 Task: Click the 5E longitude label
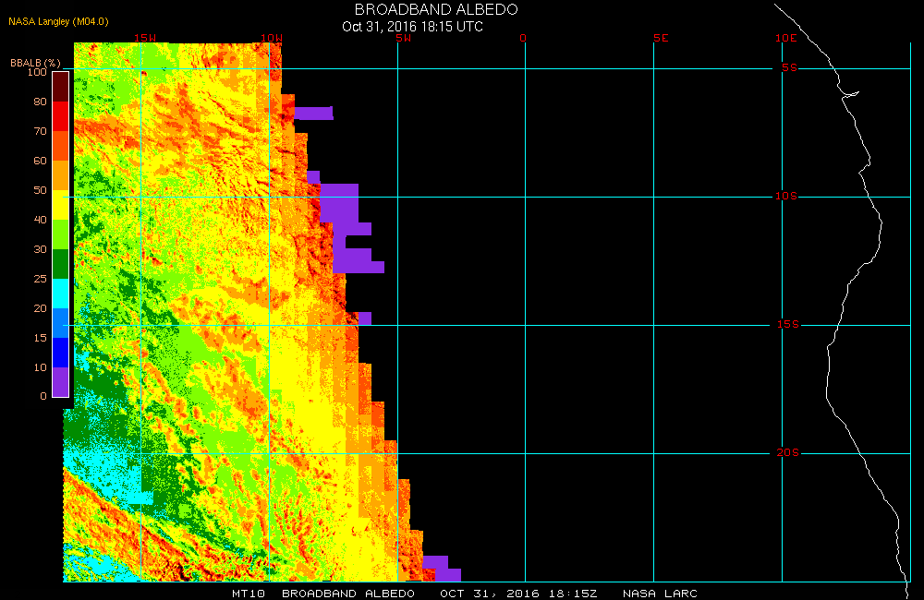click(659, 39)
